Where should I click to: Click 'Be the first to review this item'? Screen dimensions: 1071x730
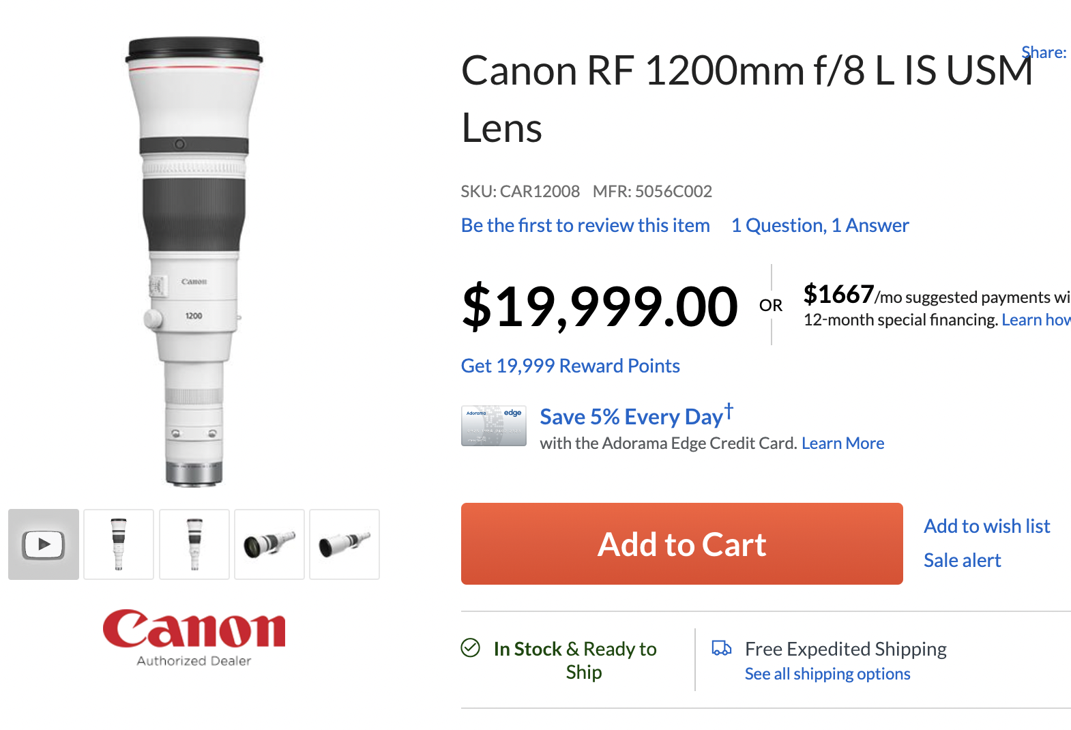pos(585,225)
